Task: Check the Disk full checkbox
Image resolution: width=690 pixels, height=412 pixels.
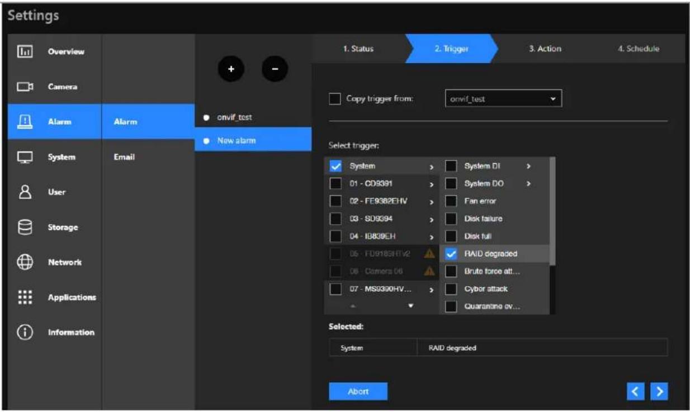Action: click(x=451, y=236)
